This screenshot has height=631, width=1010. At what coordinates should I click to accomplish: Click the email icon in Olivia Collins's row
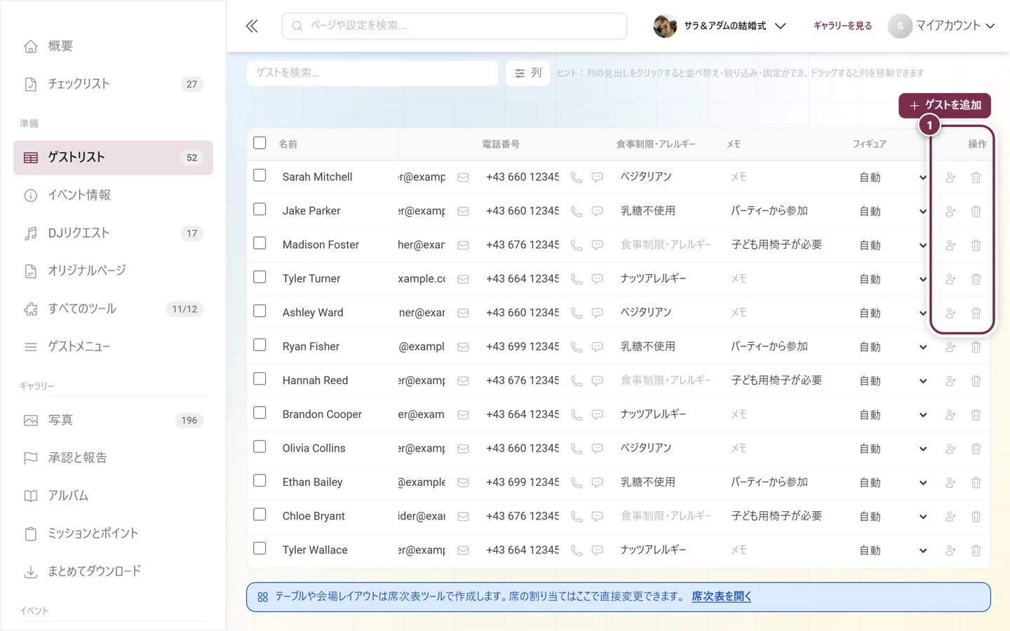point(463,449)
